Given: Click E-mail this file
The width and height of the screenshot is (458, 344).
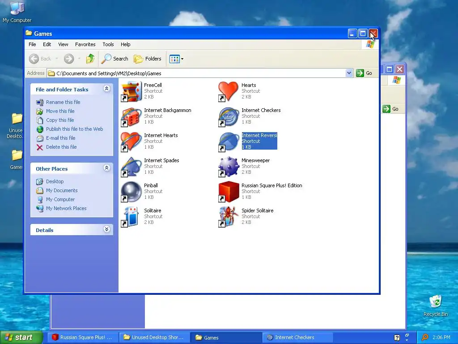Looking at the screenshot, I should pyautogui.click(x=60, y=138).
